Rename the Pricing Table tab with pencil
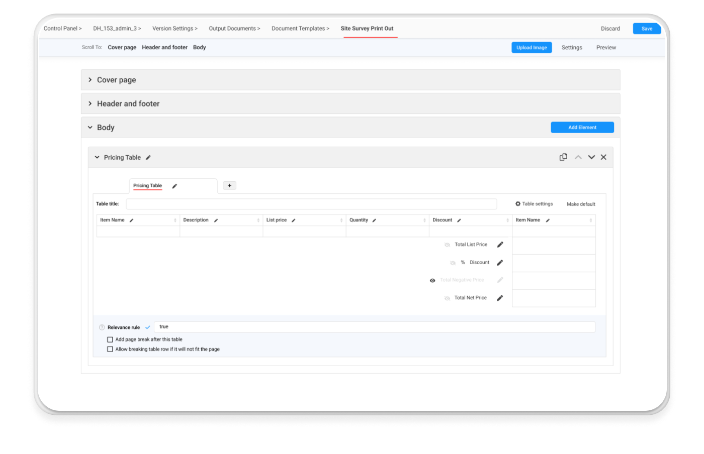 click(x=174, y=186)
